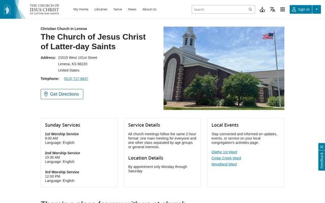Open the Feedback side tab
This screenshot has width=325, height=203.
pyautogui.click(x=321, y=160)
